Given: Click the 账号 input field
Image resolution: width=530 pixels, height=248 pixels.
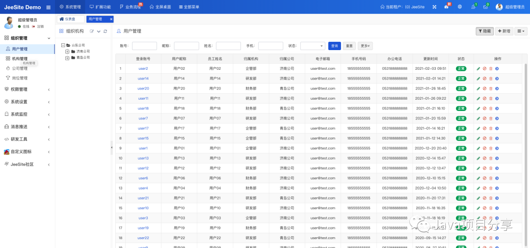Looking at the screenshot, I should coord(144,46).
